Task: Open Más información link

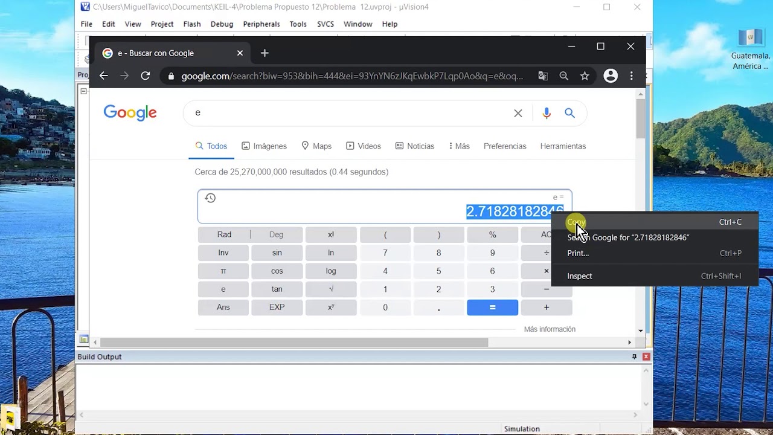Action: pyautogui.click(x=550, y=329)
